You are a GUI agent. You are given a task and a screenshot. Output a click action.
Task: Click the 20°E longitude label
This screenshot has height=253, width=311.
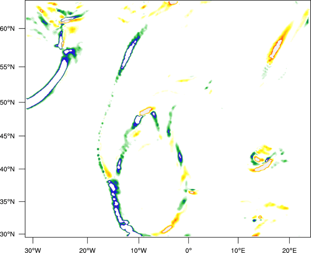click(289, 250)
